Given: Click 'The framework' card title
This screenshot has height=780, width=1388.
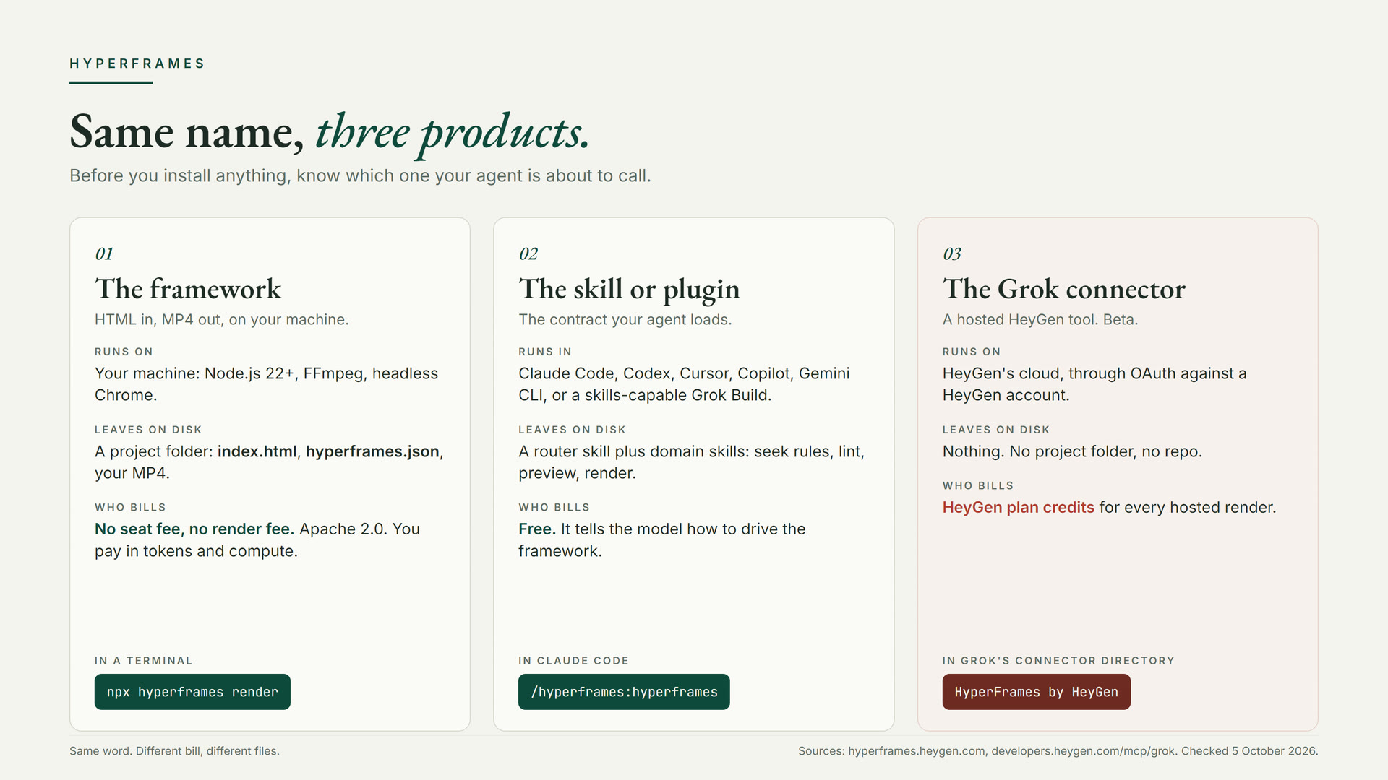Looking at the screenshot, I should pos(188,289).
